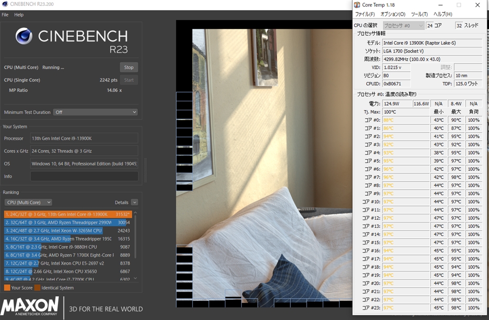The height and width of the screenshot is (320, 489).
Task: Click the Cinebench title bar icon
Action: 5,4
